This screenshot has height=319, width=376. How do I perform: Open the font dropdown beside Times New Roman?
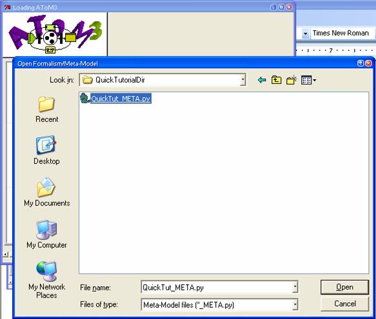click(x=305, y=34)
